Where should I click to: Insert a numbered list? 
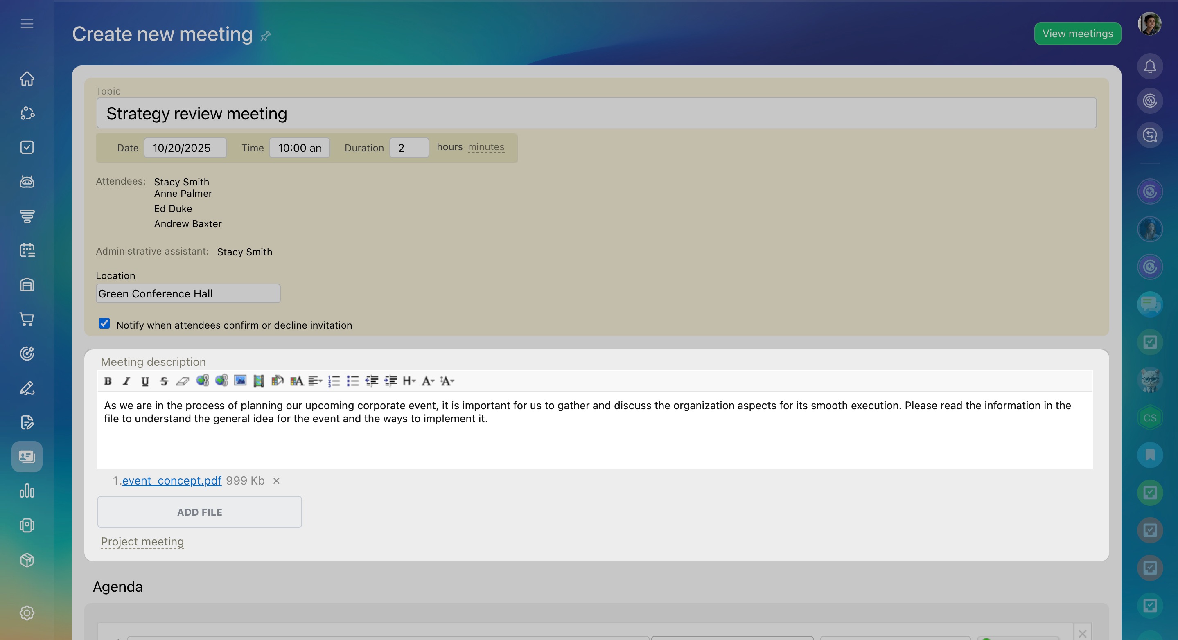[334, 381]
